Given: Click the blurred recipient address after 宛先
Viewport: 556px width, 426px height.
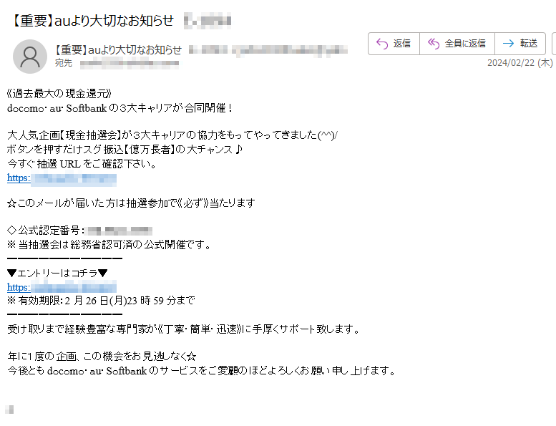Looking at the screenshot, I should (130, 64).
